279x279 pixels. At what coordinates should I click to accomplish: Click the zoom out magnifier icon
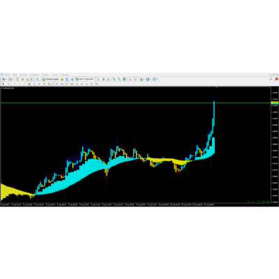coord(119,79)
